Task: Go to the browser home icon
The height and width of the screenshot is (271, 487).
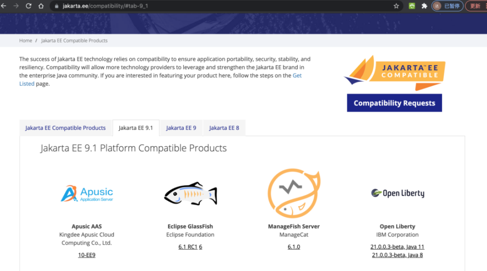Action: (41, 6)
